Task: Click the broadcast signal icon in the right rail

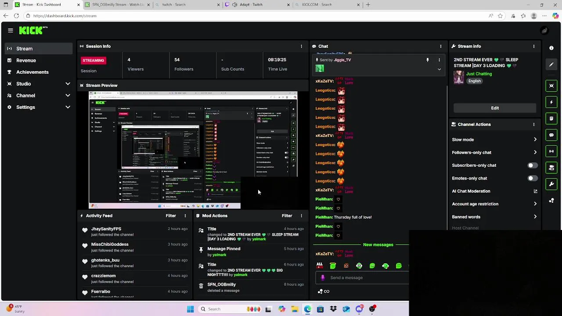Action: 551,151
